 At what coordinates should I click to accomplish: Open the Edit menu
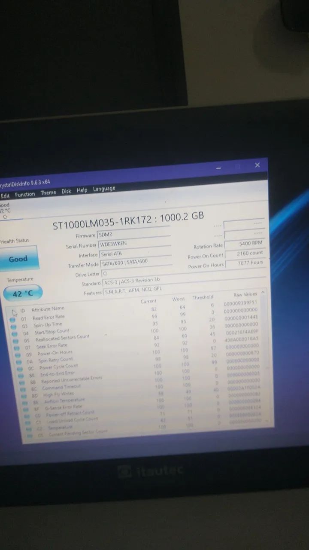5,196
